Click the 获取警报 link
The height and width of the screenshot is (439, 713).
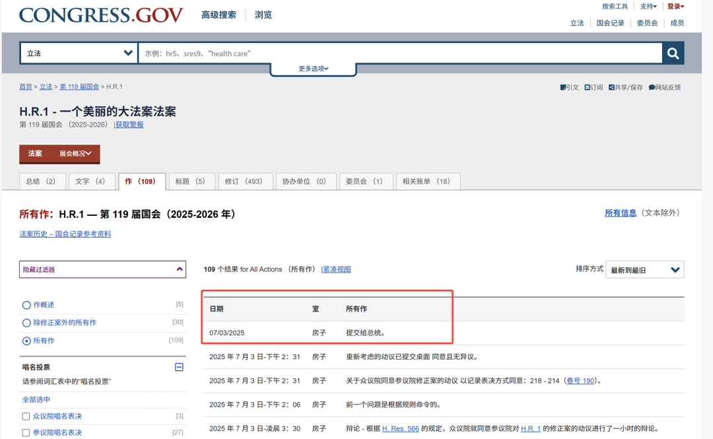(x=129, y=125)
